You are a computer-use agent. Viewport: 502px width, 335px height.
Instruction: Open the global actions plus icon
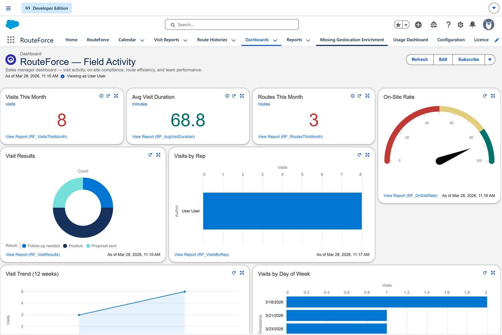tap(418, 25)
